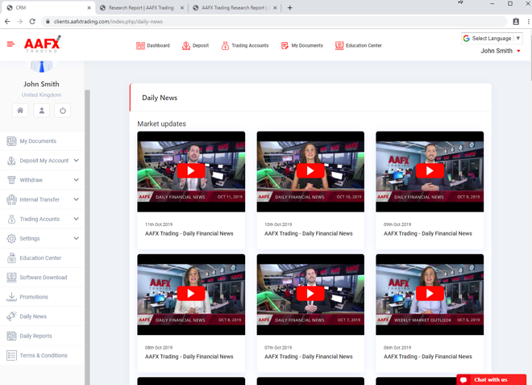This screenshot has height=385, width=532.
Task: Switch to the Research Report | AAFX Trading tab
Action: [x=142, y=7]
